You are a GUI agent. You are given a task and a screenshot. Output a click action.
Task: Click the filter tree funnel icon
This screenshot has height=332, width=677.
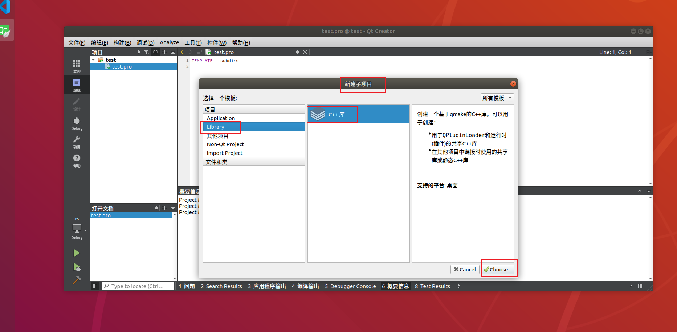click(146, 52)
